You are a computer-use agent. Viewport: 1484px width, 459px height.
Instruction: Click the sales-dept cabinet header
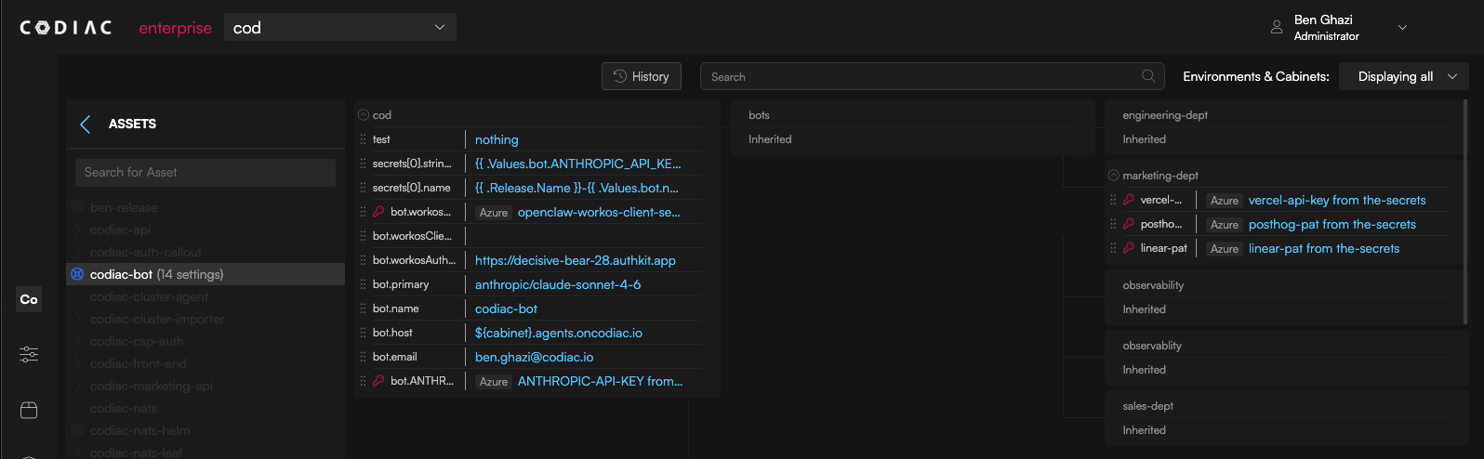pos(1148,406)
